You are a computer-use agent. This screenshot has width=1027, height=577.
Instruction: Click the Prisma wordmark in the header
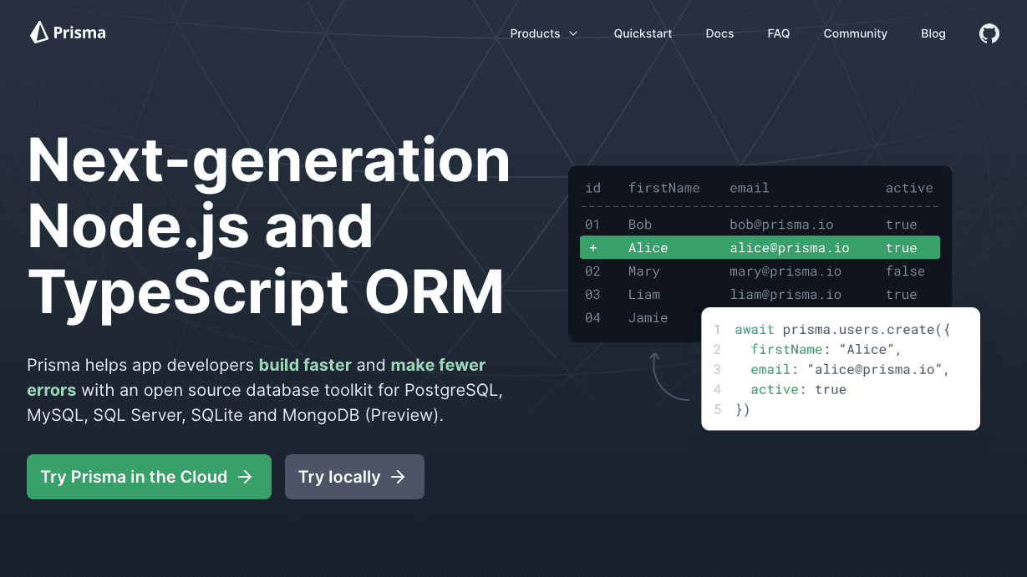point(79,33)
